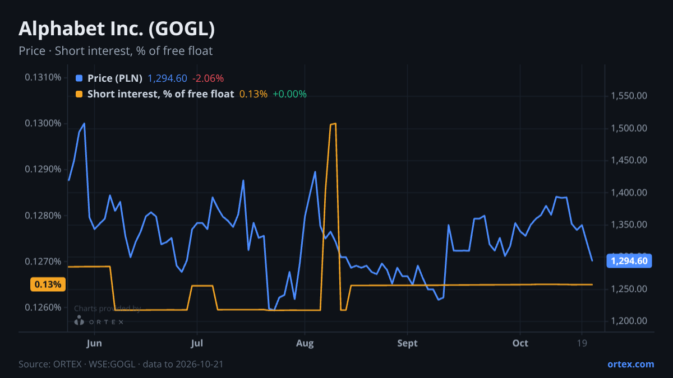Open the ortex.com link

(x=631, y=364)
